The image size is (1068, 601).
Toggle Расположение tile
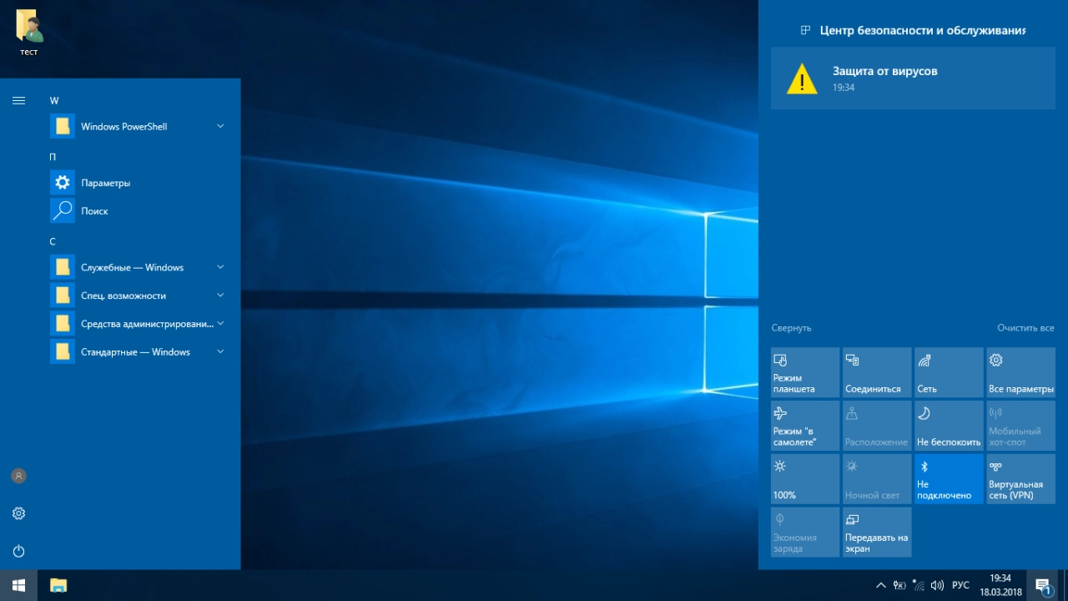click(877, 426)
